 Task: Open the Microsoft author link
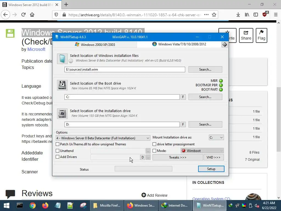pyautogui.click(x=36, y=49)
